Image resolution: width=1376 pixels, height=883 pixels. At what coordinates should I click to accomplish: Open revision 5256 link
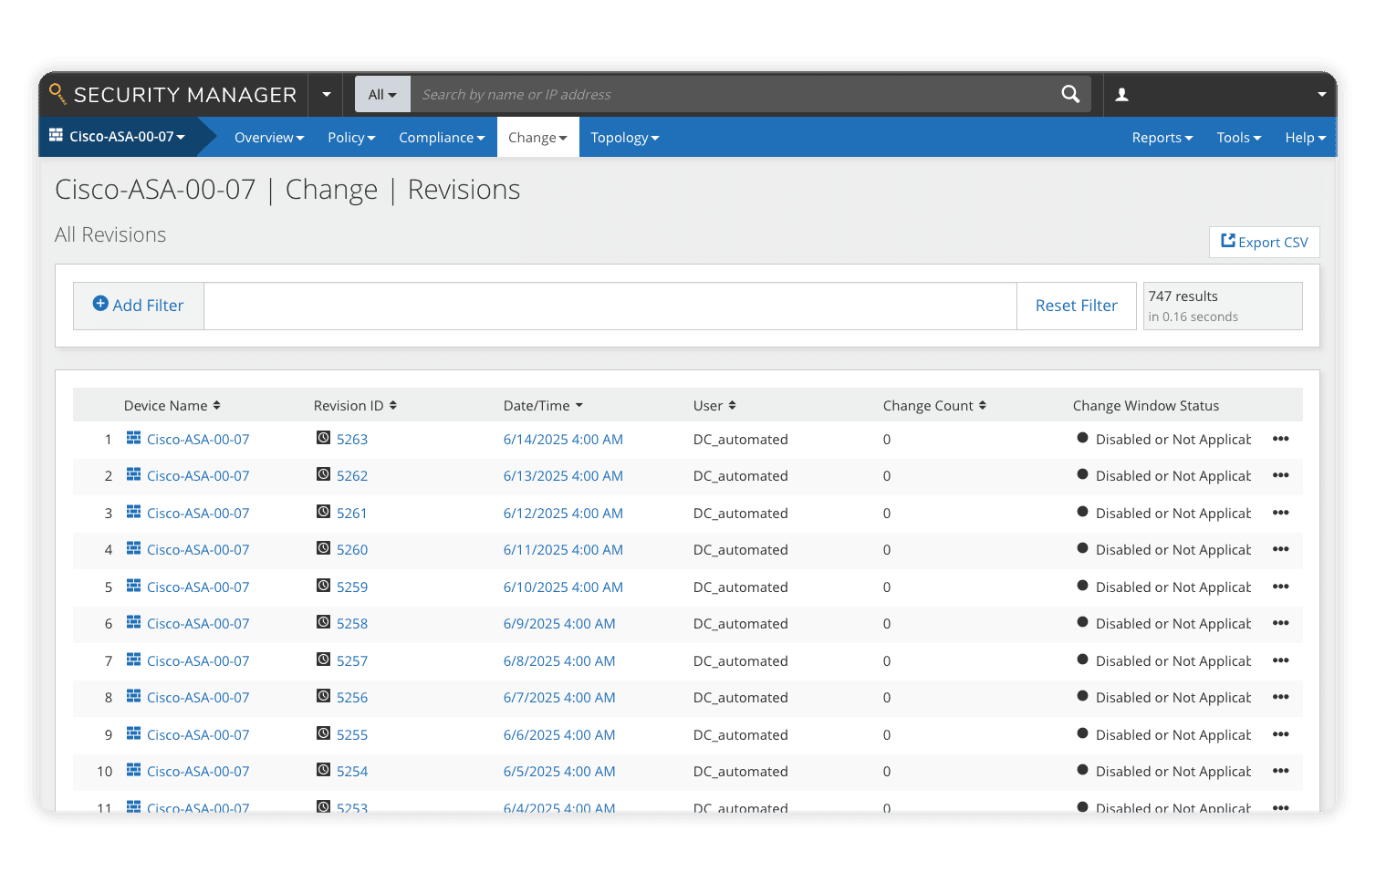point(352,698)
